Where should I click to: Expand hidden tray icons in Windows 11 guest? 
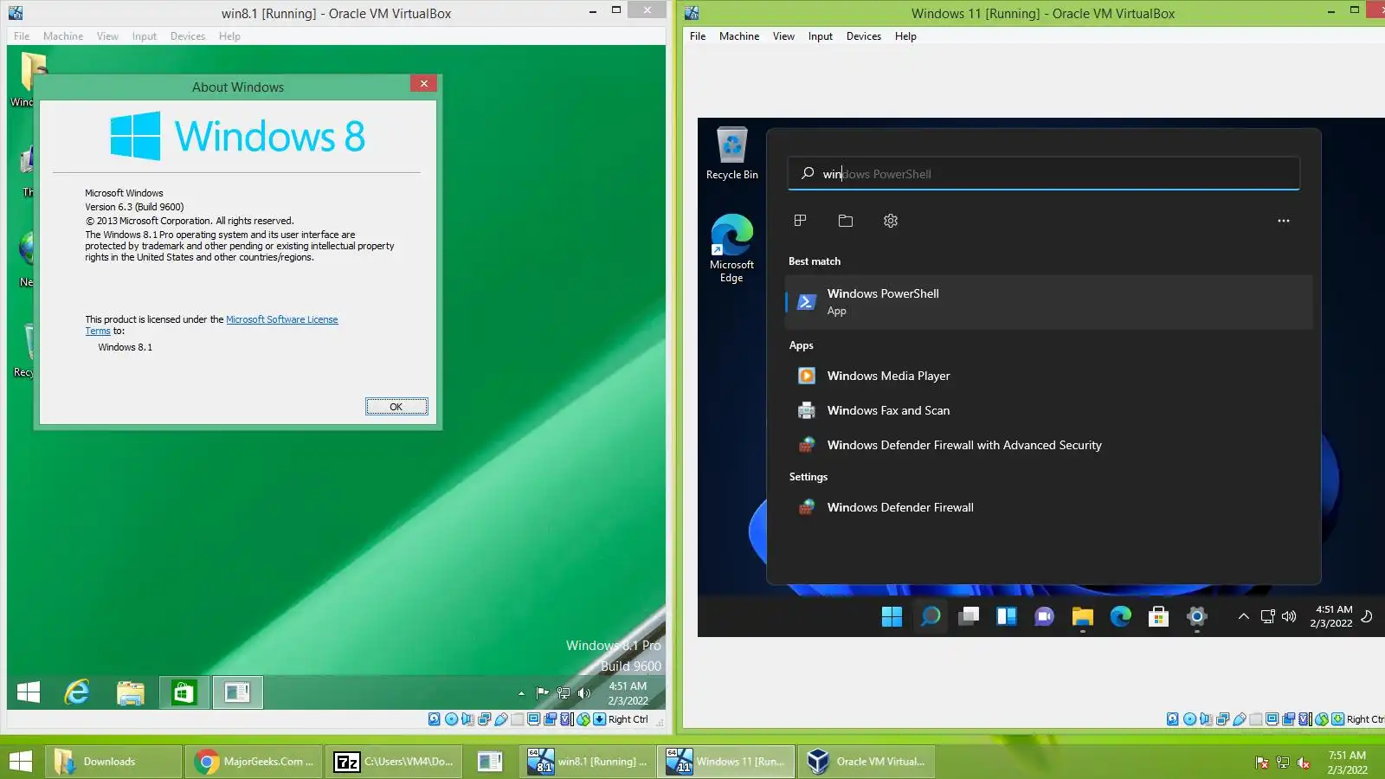coord(1243,616)
